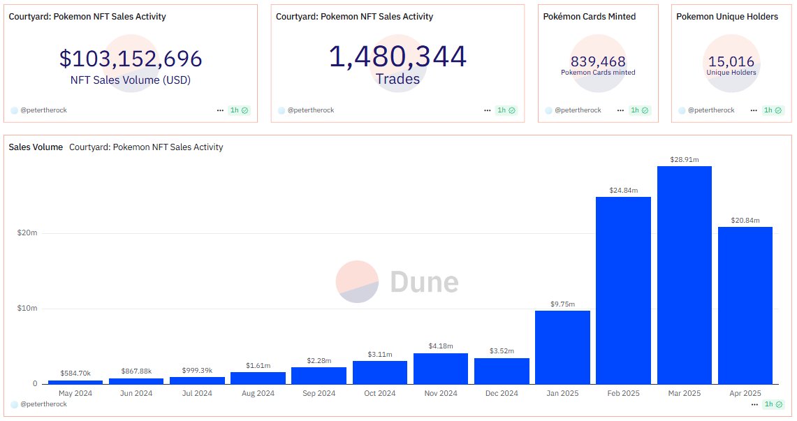Click title of the $103,152,696 sales volume card

[x=87, y=17]
